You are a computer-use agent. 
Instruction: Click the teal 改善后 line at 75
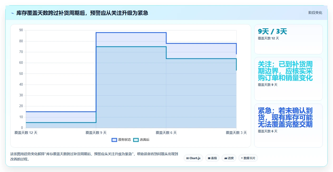(131, 47)
